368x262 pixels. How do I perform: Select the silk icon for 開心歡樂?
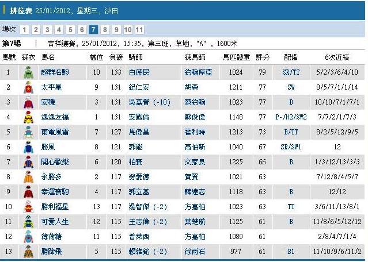(x=28, y=163)
